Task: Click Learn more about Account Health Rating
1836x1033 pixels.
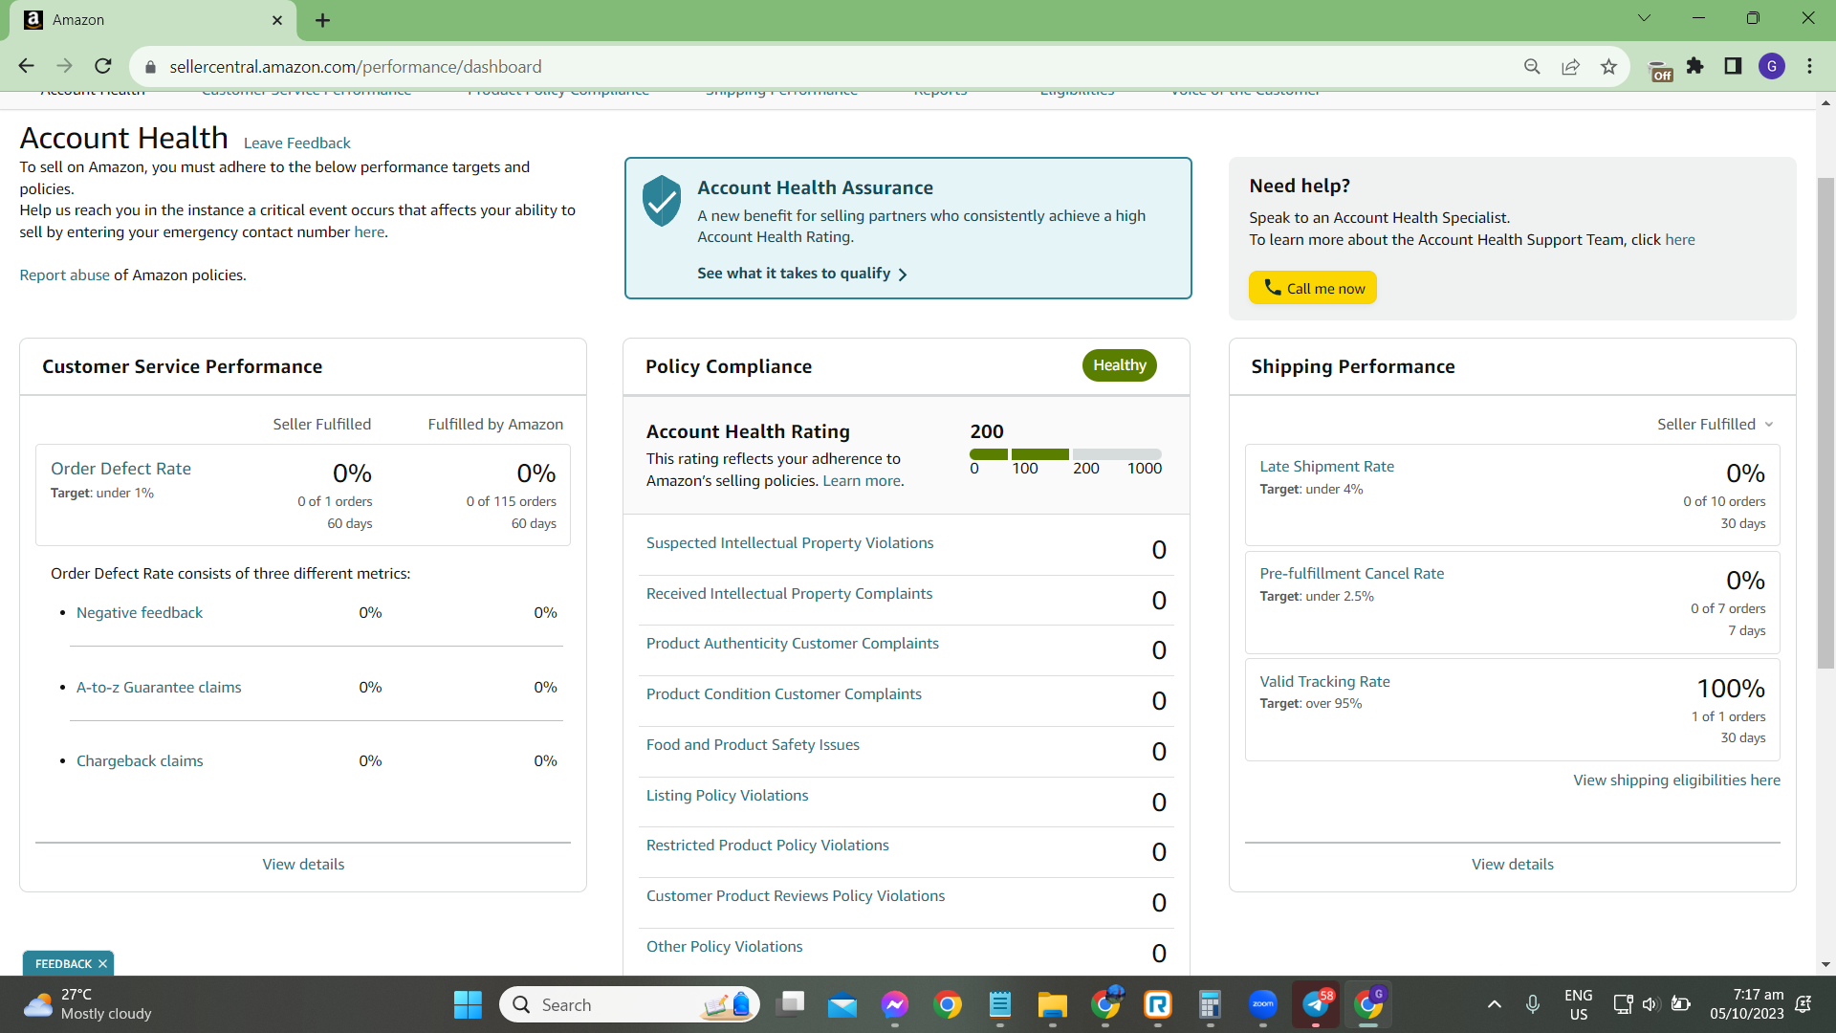Action: [862, 480]
